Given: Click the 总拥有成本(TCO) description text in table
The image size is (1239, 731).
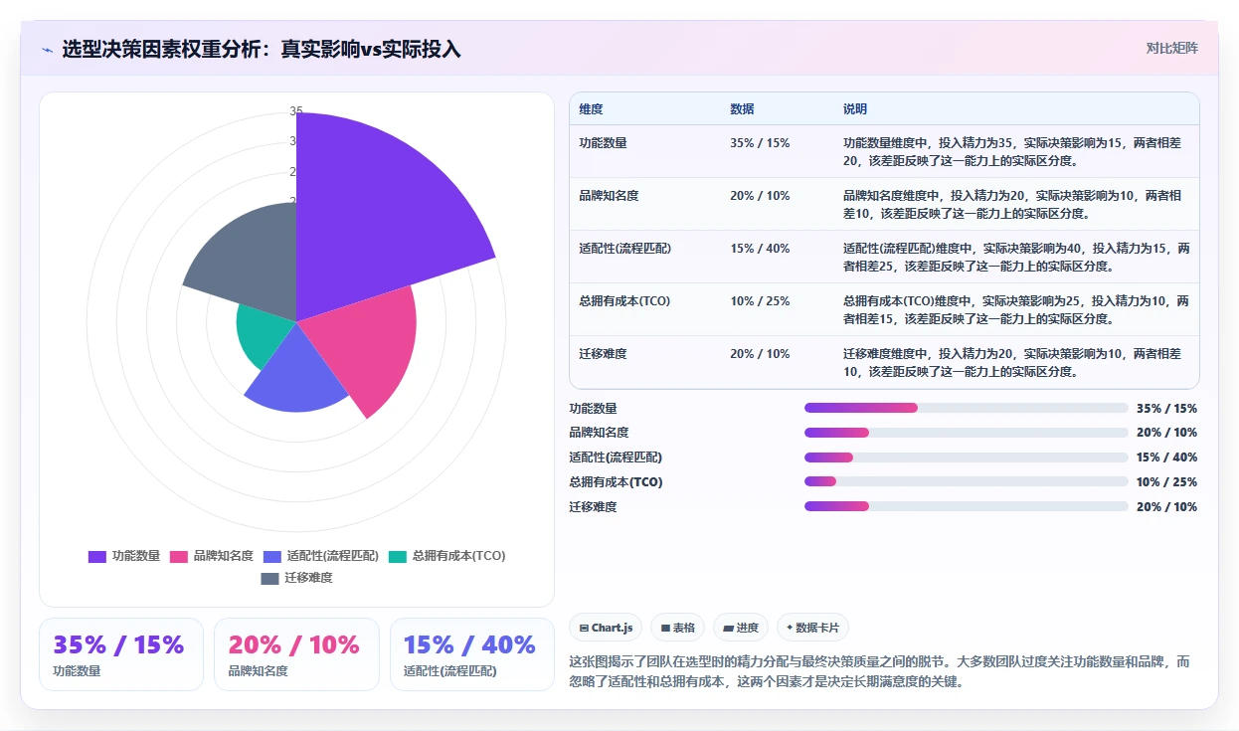Looking at the screenshot, I should tap(1016, 309).
